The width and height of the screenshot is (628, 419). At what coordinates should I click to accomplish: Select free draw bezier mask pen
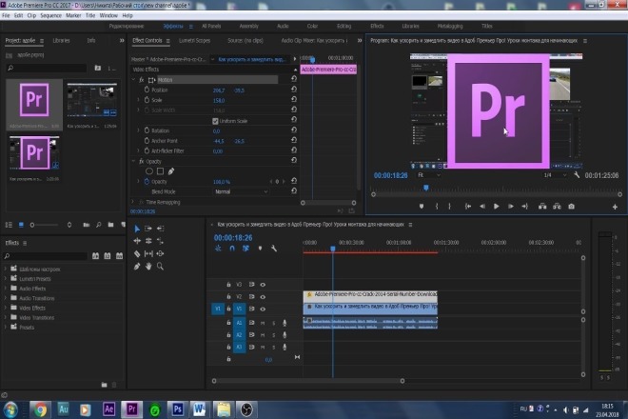tap(171, 171)
